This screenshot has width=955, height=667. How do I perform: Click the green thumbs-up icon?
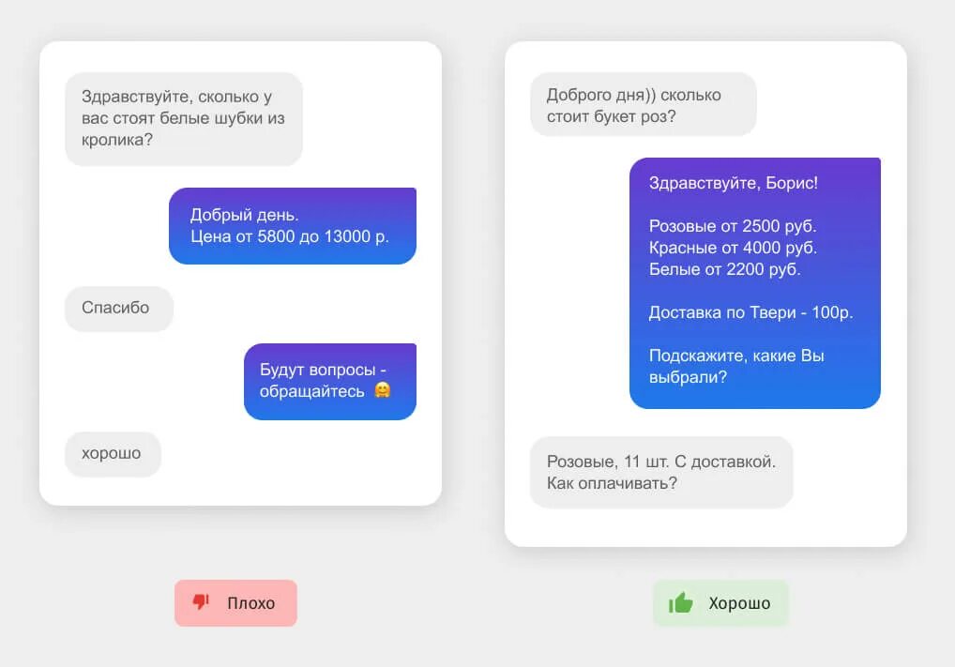pos(680,602)
